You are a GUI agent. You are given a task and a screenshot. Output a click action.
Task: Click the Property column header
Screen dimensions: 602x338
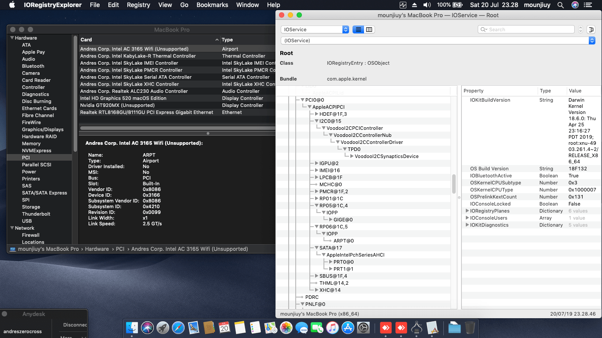[x=499, y=91]
